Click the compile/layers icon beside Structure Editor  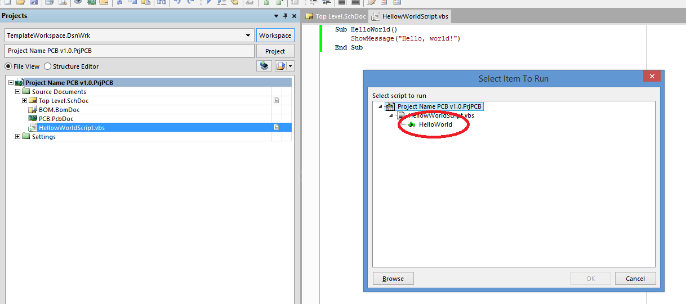tap(264, 66)
